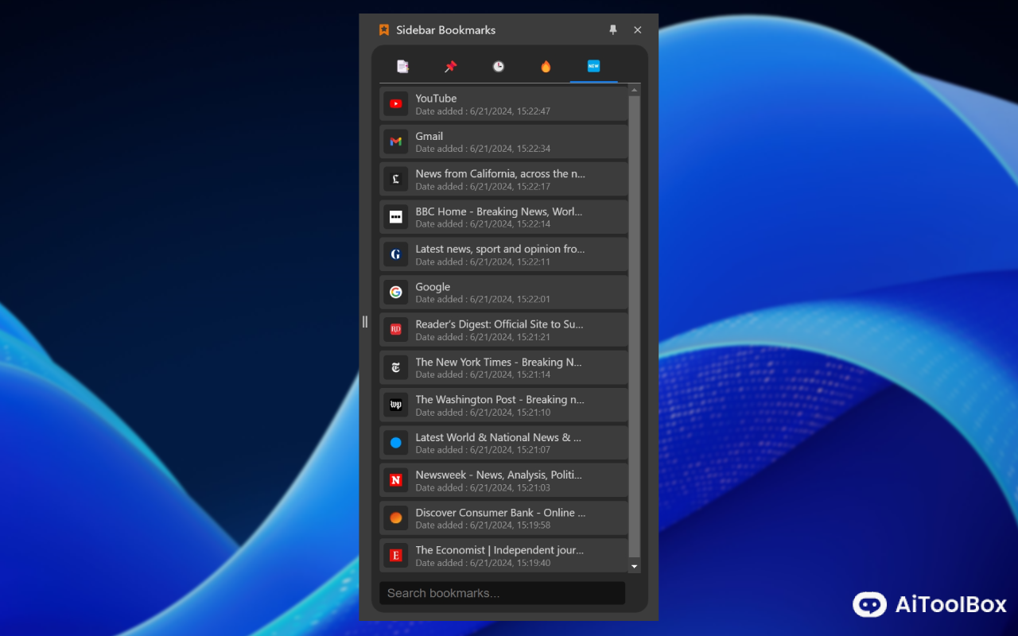Close the Sidebar Bookmarks panel

tap(637, 30)
